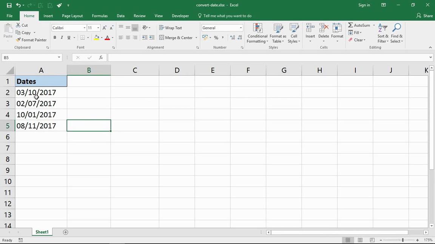Click the Center alignment toggle
This screenshot has width=435, height=244.
tap(128, 37)
